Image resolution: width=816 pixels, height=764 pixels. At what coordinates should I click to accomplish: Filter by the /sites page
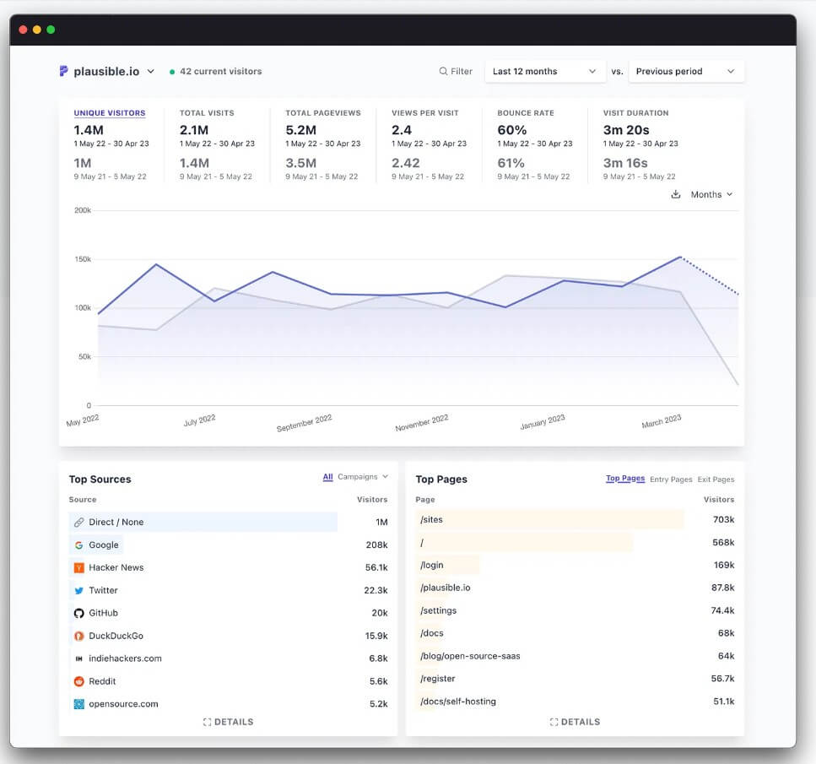pos(431,520)
